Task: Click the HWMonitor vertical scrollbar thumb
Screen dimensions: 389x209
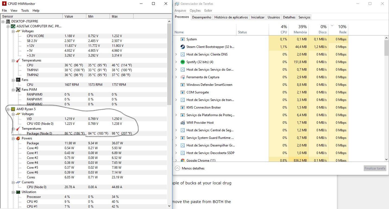Action: [169, 64]
